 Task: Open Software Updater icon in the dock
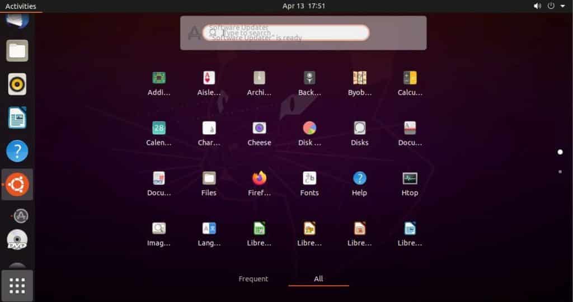[x=21, y=216]
